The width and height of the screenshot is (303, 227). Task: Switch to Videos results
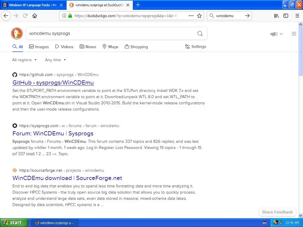pyautogui.click(x=64, y=47)
